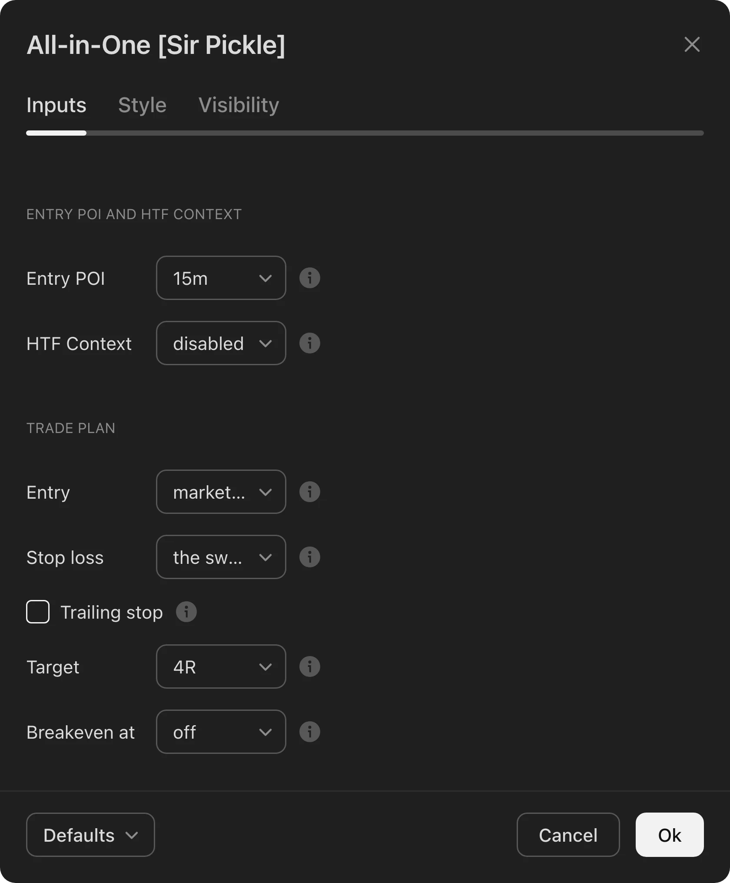Image resolution: width=730 pixels, height=883 pixels.
Task: Switch to the Inputs tab
Action: pyautogui.click(x=56, y=105)
